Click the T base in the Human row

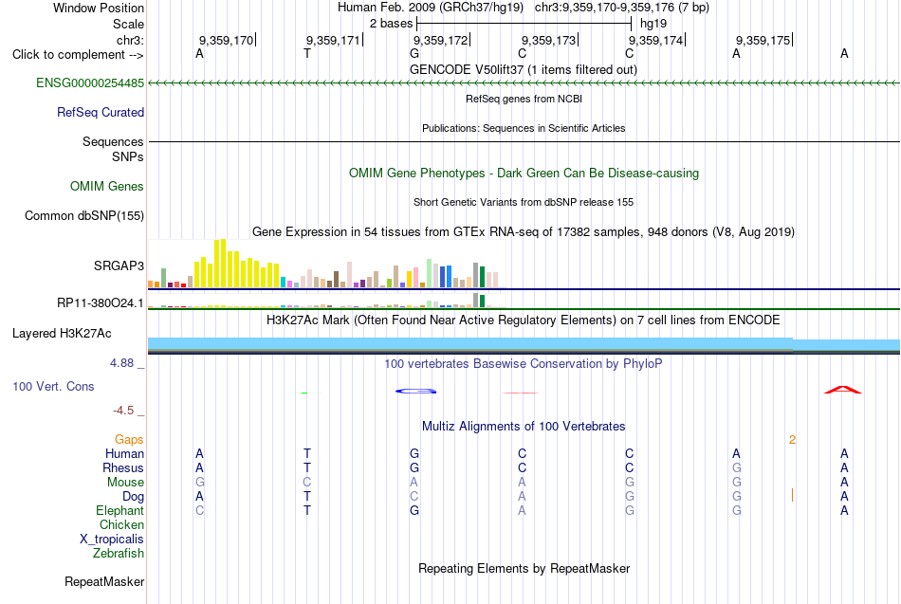point(307,453)
